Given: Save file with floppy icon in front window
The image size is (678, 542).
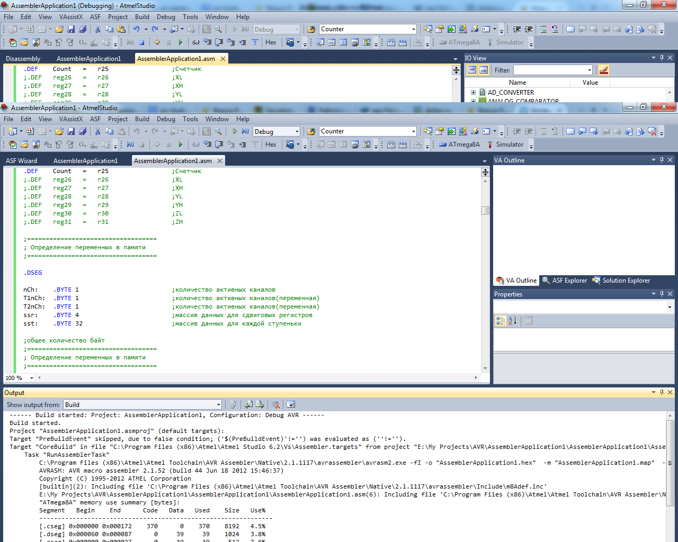Looking at the screenshot, I should pyautogui.click(x=71, y=131).
